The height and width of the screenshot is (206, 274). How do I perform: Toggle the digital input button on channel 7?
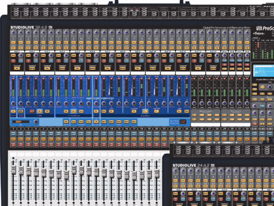(x=59, y=48)
